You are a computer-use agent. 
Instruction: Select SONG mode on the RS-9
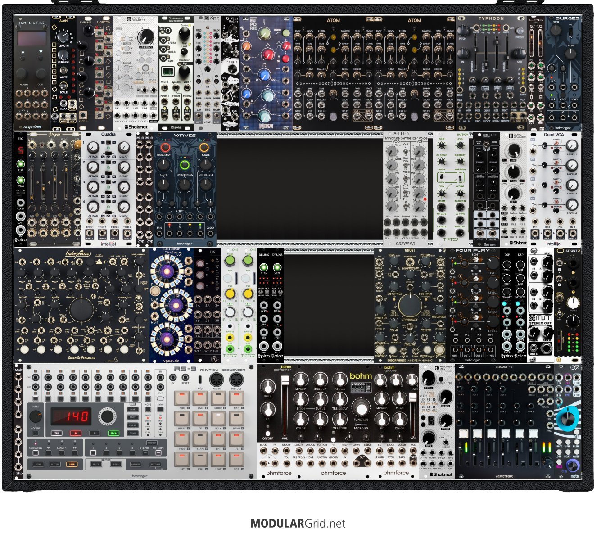point(39,464)
